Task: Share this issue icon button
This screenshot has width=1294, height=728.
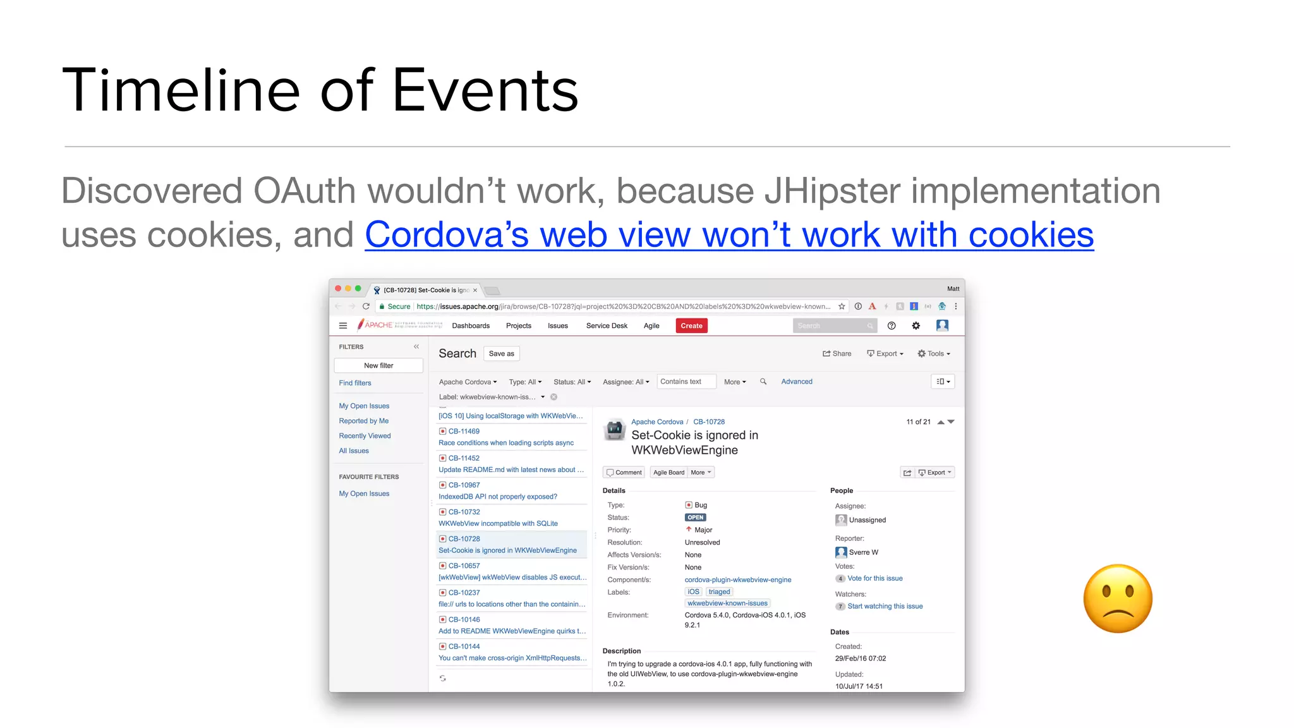Action: pyautogui.click(x=907, y=473)
